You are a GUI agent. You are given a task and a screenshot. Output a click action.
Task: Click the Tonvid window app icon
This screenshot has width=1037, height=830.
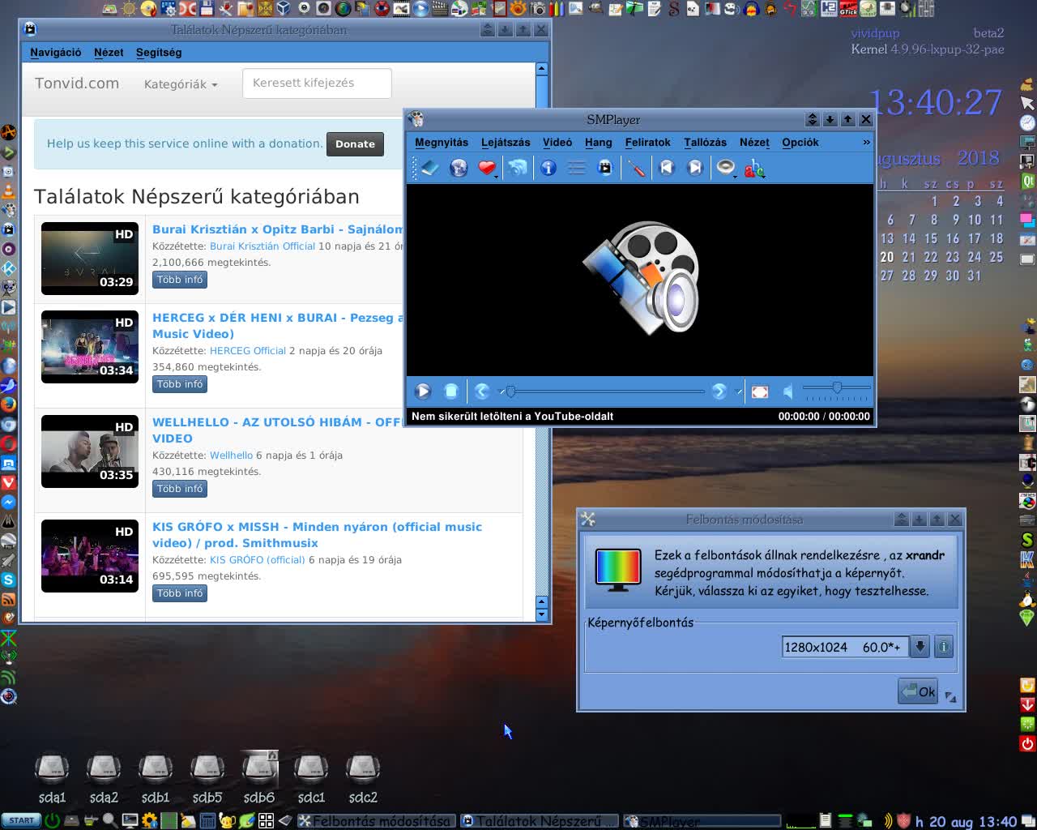click(x=31, y=30)
